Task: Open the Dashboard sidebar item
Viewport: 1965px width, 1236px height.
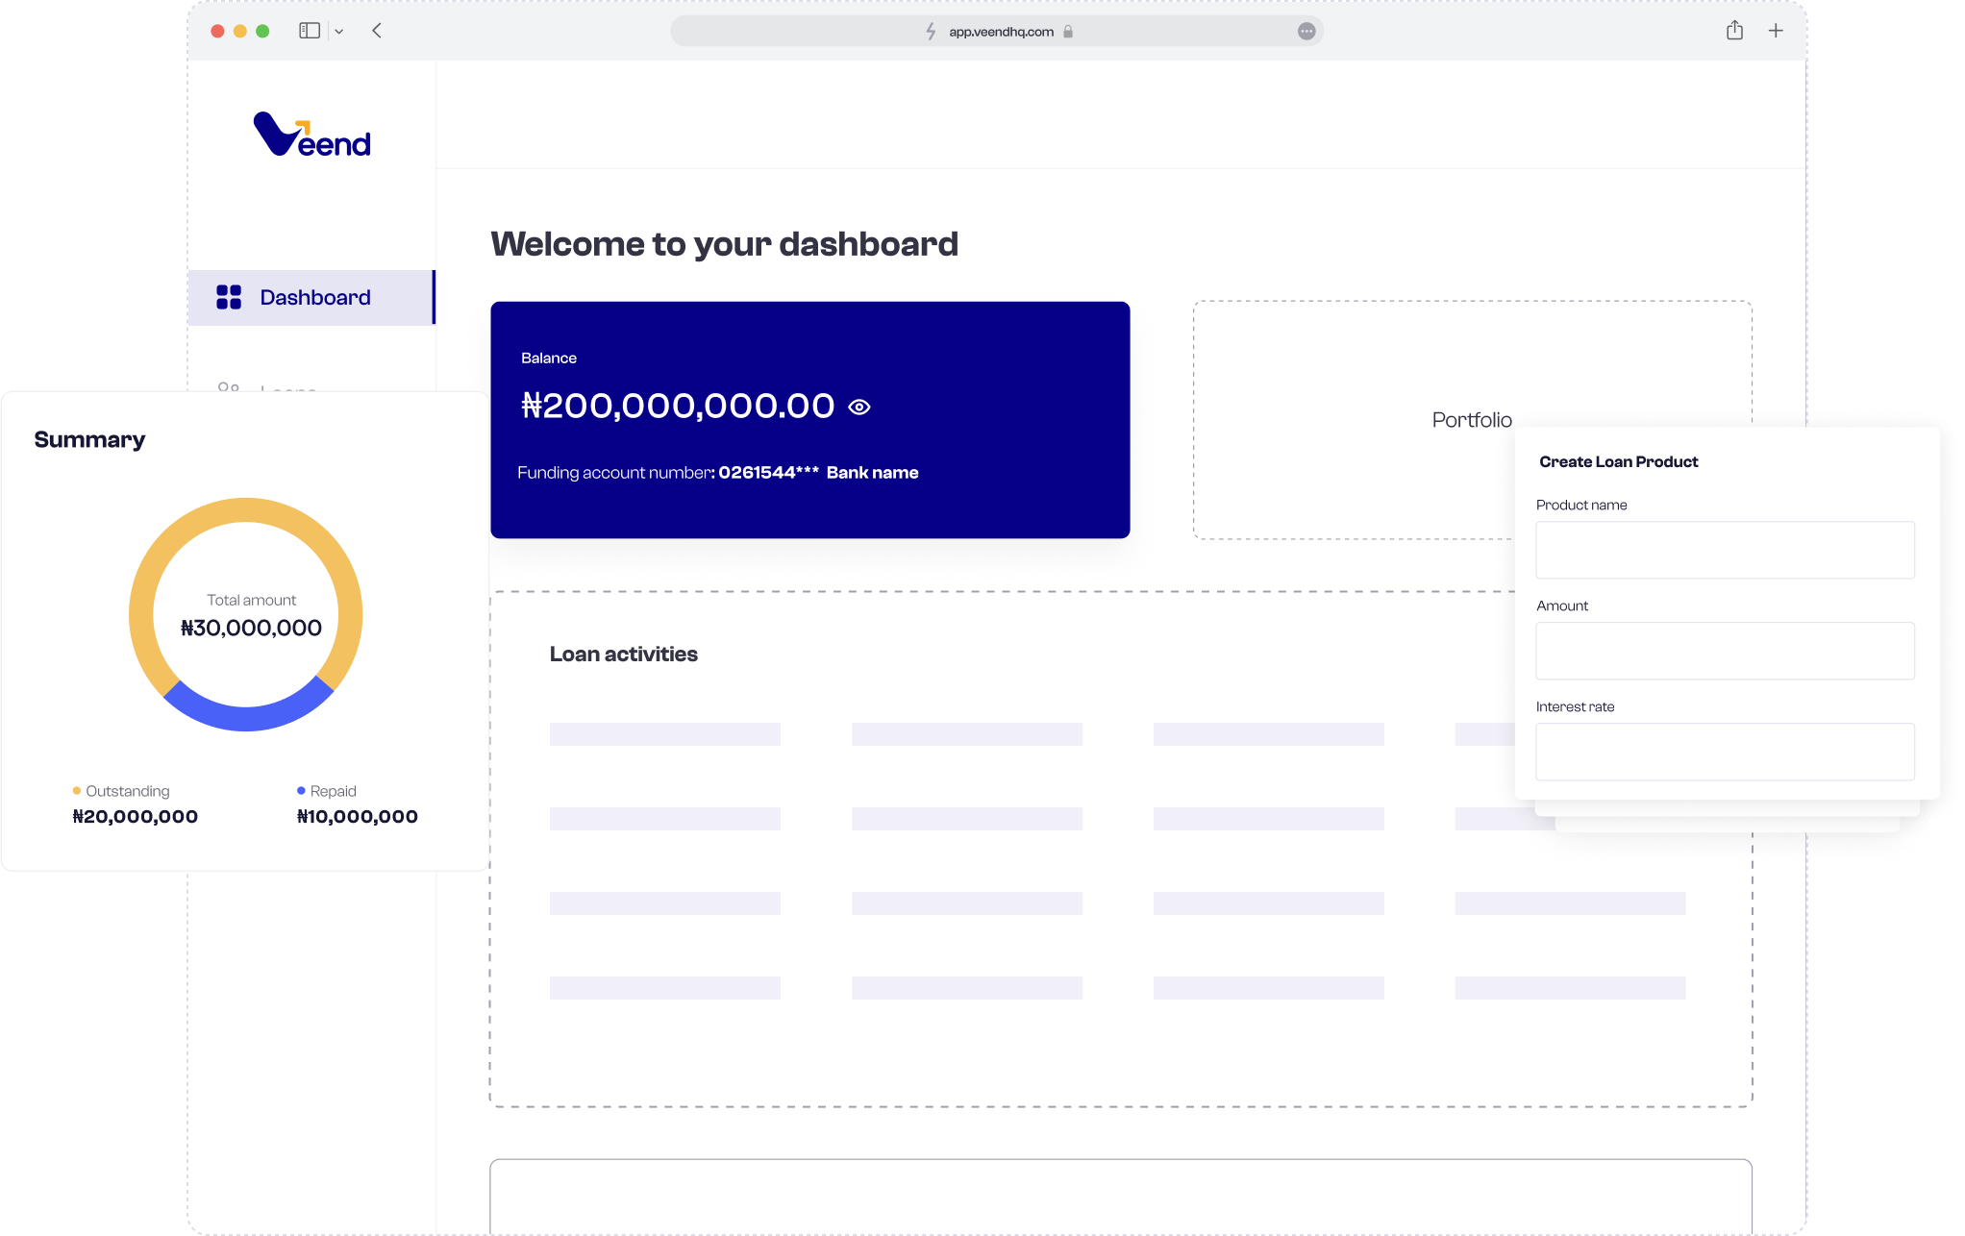Action: (x=311, y=298)
